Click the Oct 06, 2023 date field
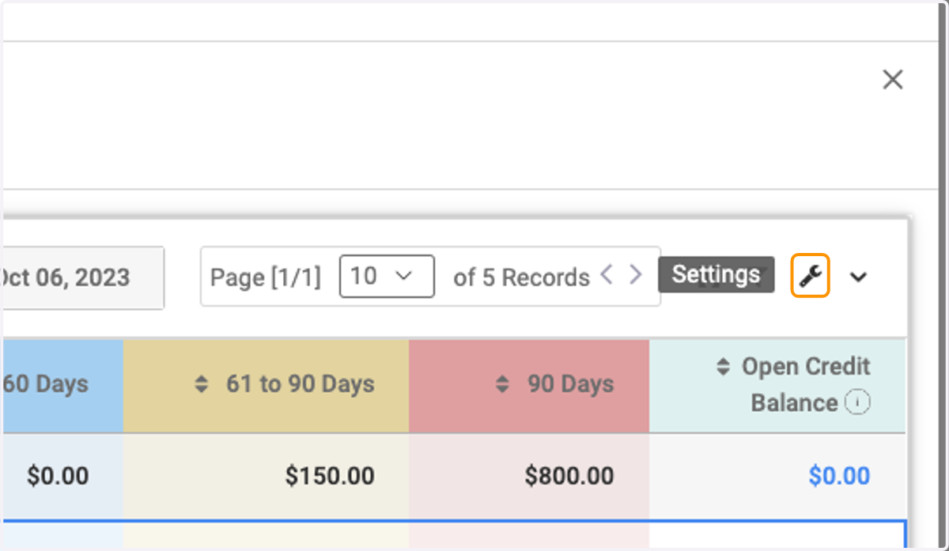 pos(82,277)
